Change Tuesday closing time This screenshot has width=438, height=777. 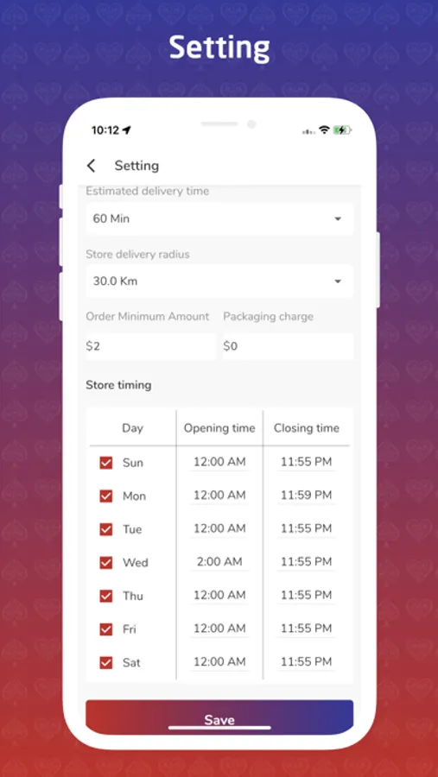[306, 528]
